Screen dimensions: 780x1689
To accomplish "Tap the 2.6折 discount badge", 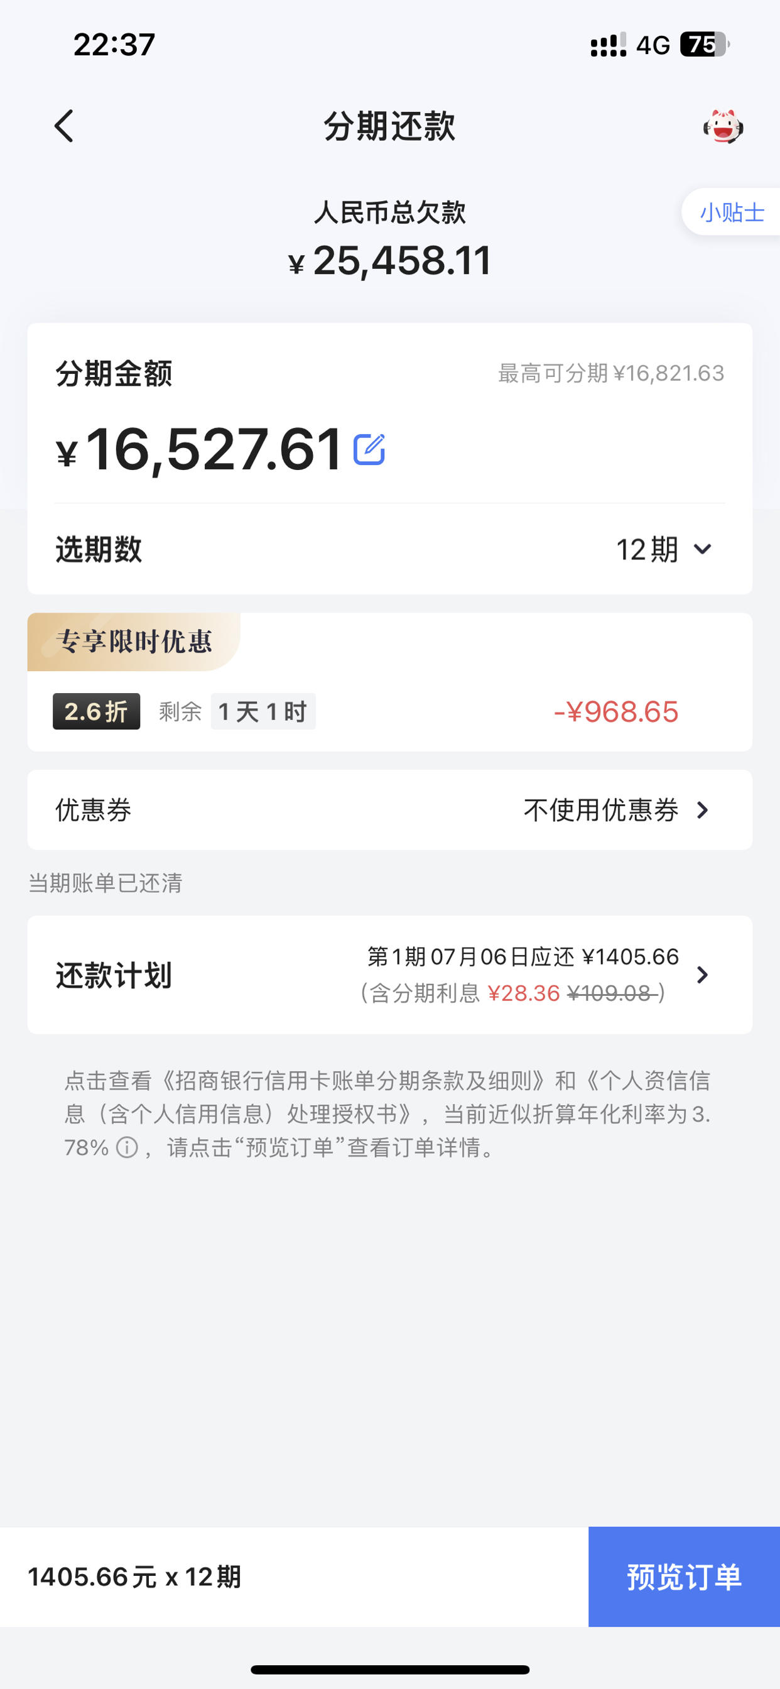I will point(96,711).
